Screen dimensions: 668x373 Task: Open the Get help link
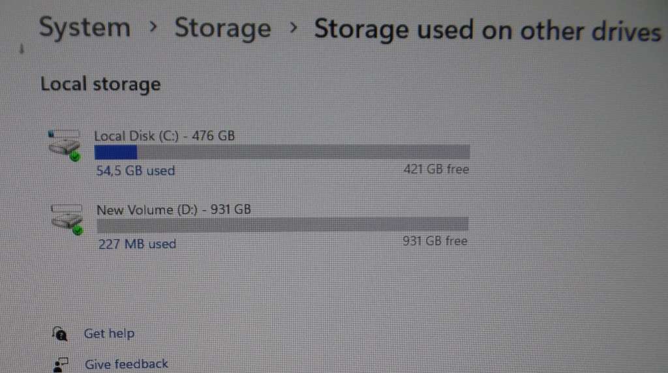point(109,333)
